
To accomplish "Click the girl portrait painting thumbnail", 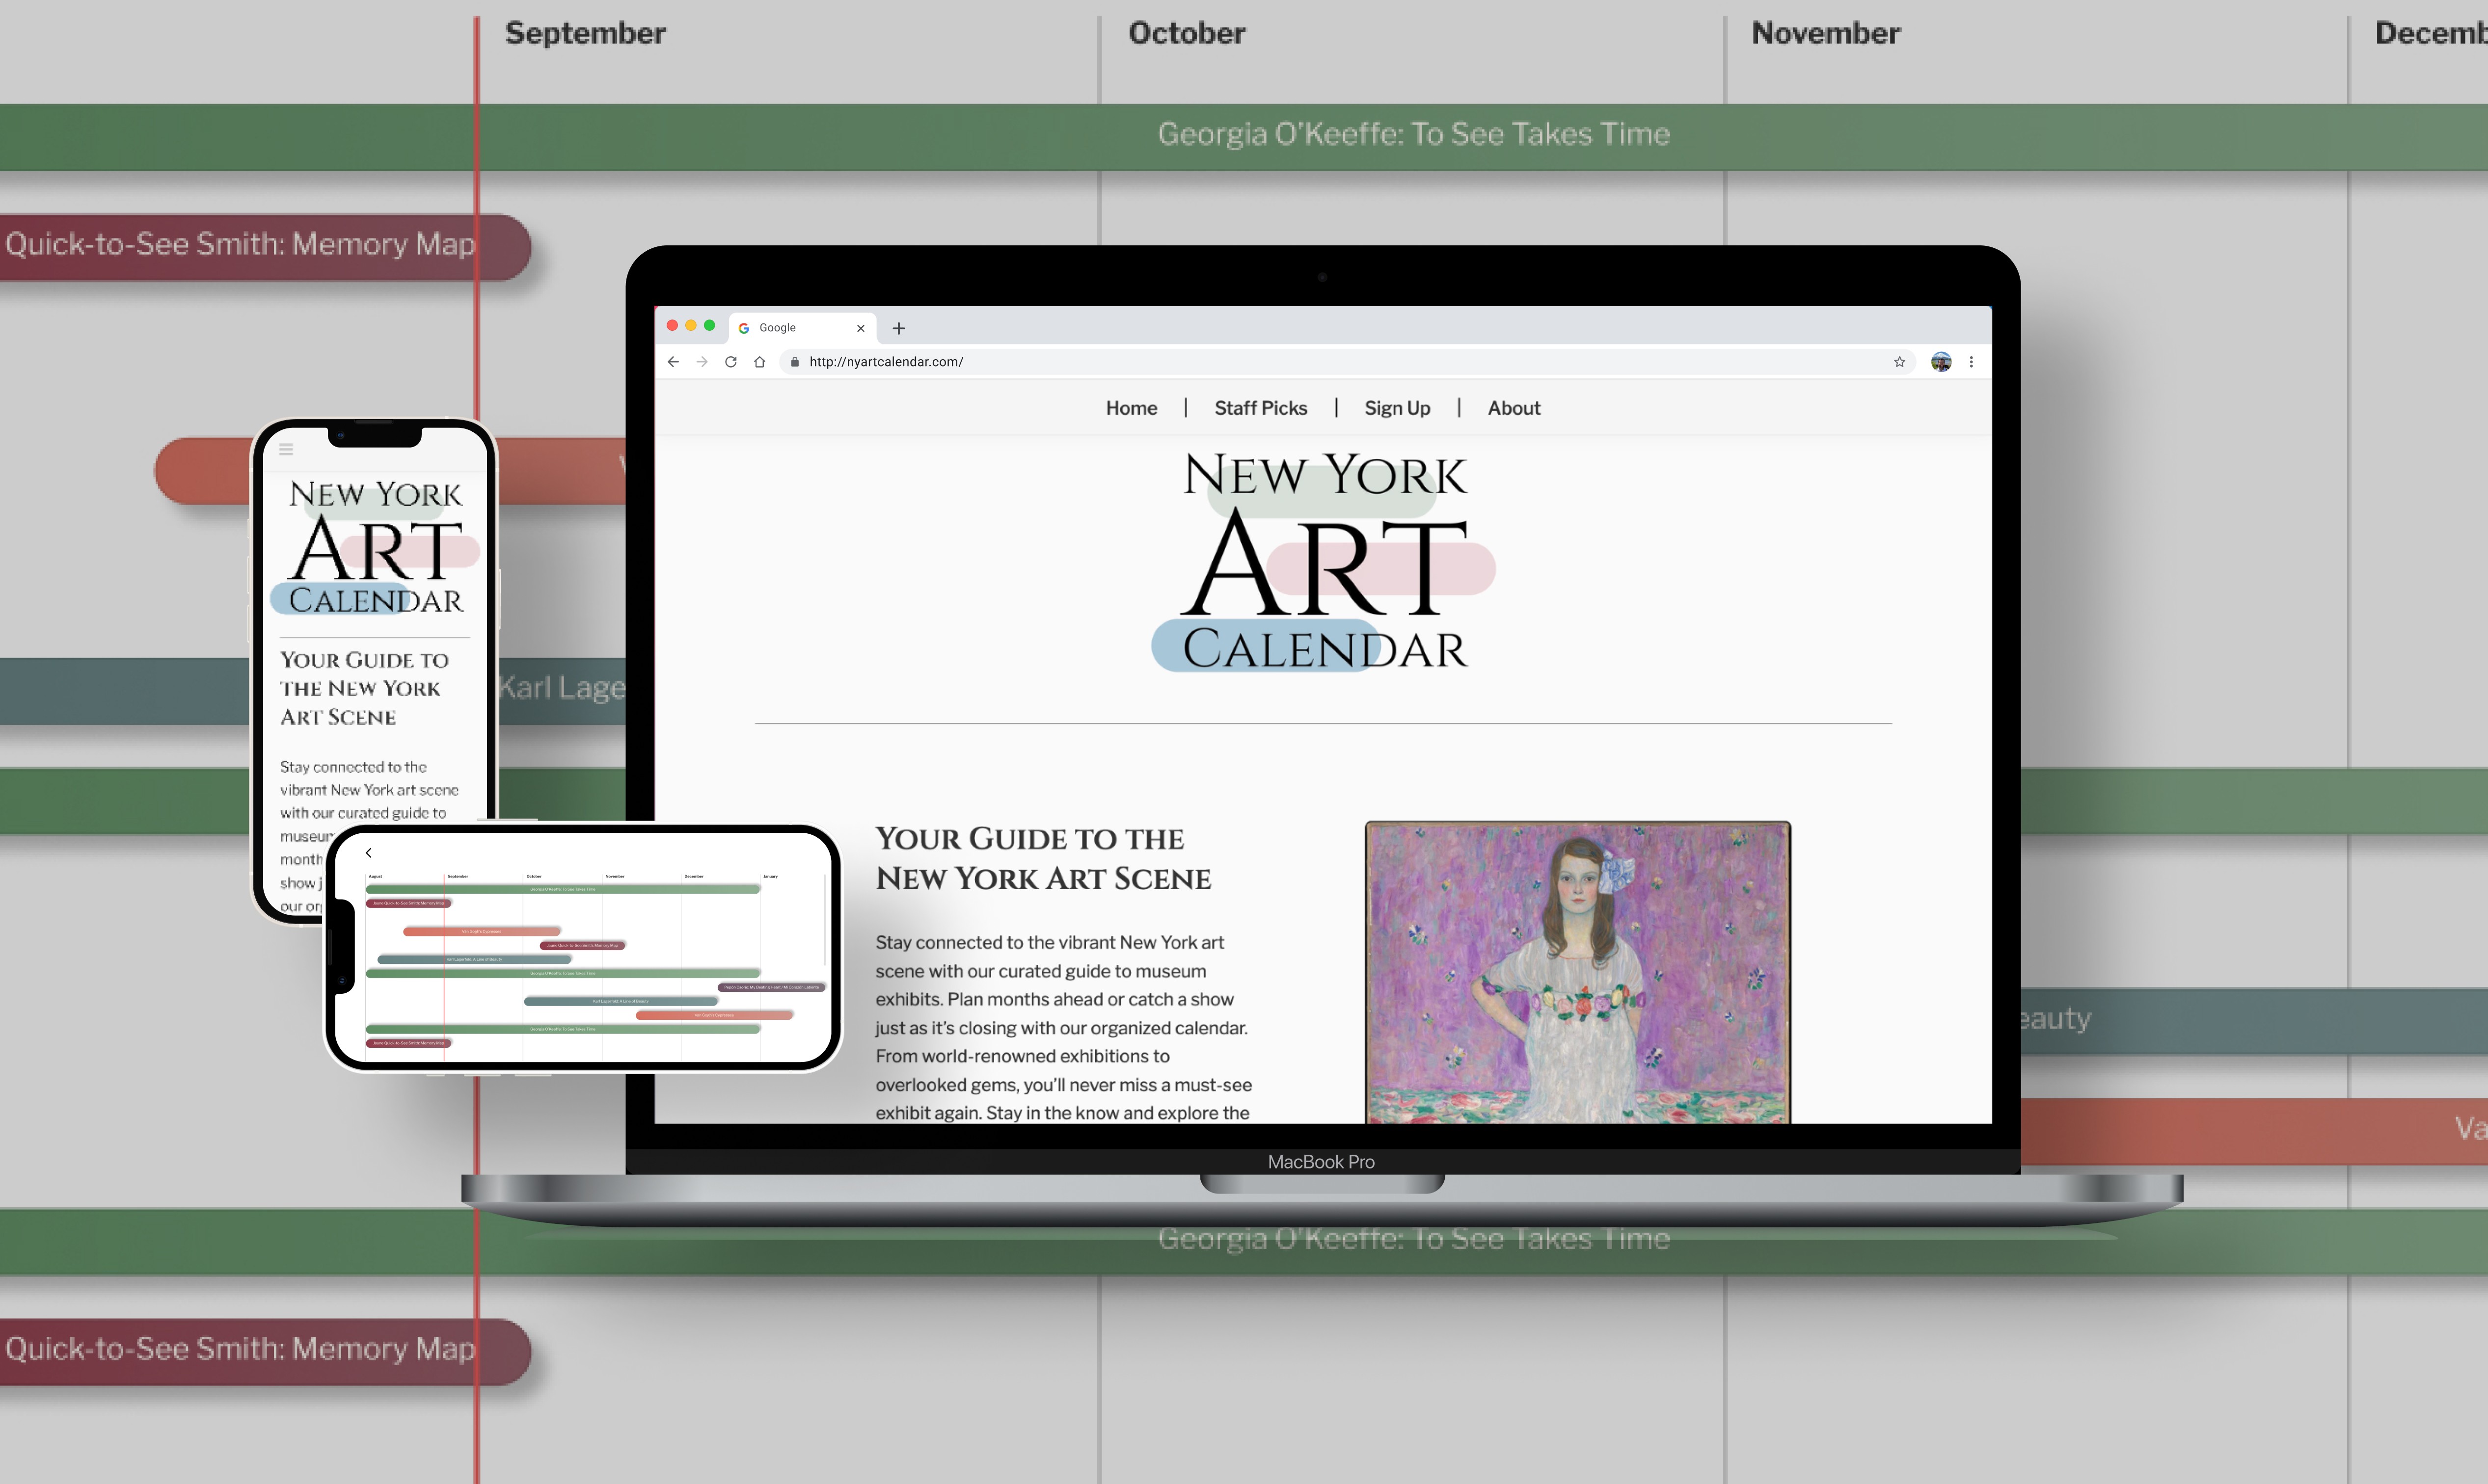I will coord(1578,972).
